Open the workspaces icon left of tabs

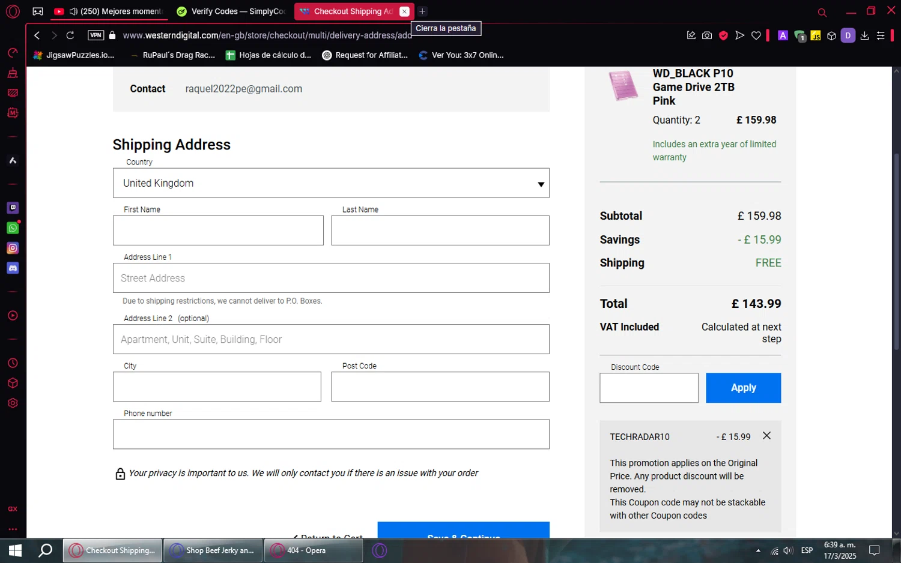click(38, 11)
